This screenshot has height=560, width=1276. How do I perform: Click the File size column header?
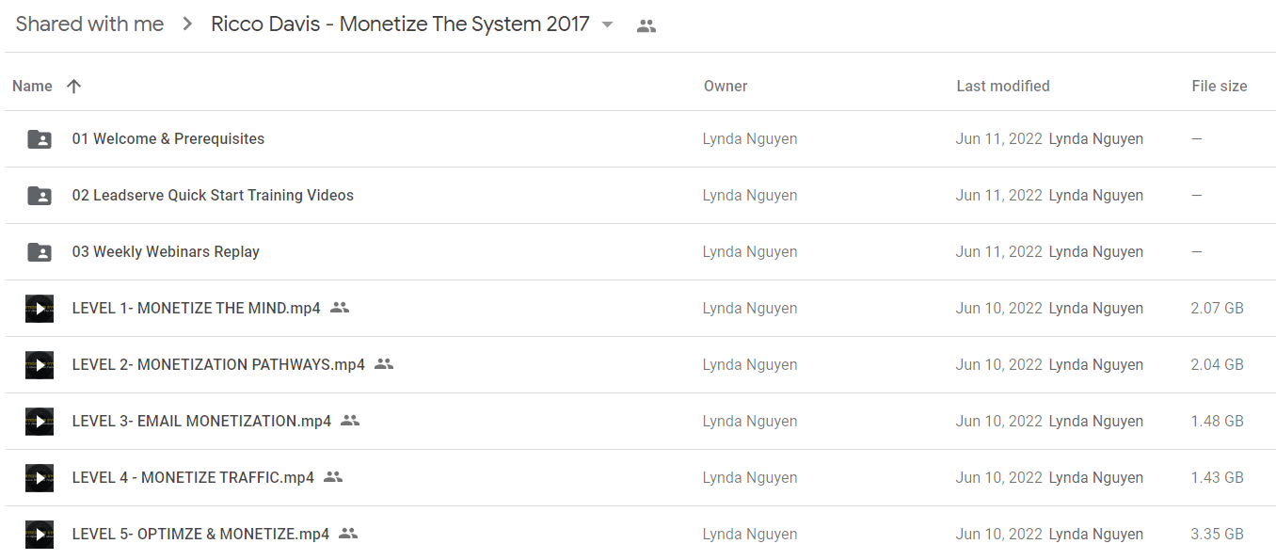[1220, 86]
